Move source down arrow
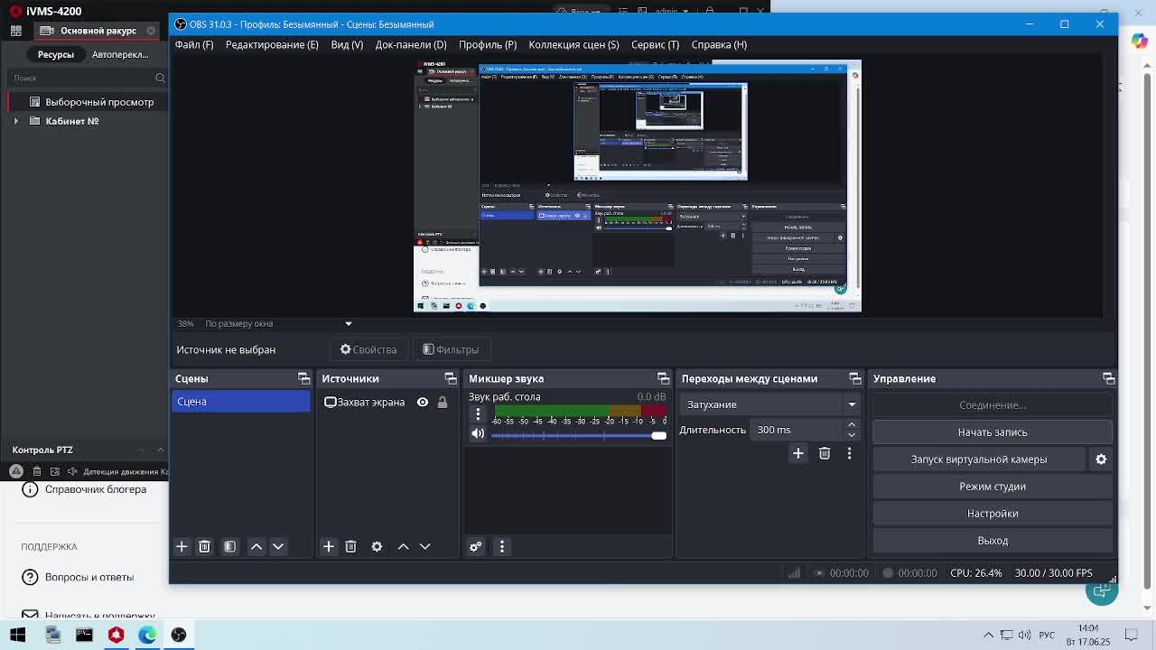 [x=424, y=546]
